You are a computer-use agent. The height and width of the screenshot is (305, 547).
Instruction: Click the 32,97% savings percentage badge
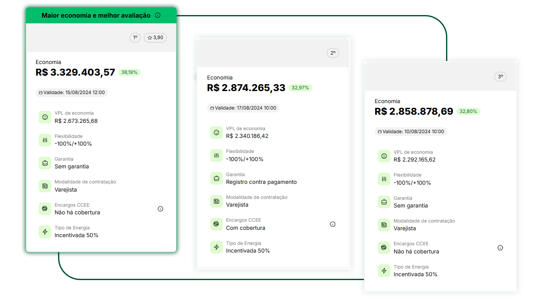[x=300, y=88]
